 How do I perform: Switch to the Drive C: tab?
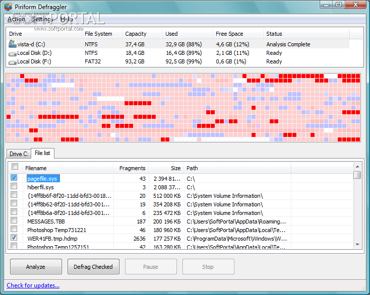[19, 154]
